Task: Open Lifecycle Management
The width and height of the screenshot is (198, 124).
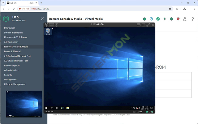Action: pyautogui.click(x=15, y=84)
